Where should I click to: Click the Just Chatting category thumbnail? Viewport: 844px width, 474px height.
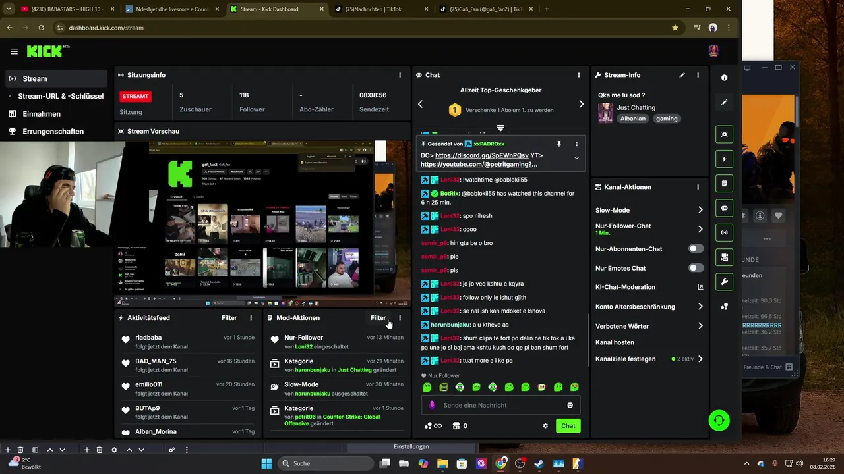point(605,113)
